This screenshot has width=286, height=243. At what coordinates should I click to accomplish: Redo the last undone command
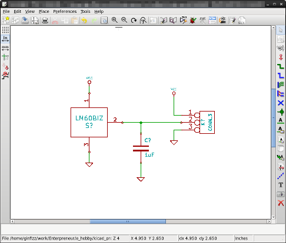point(94,21)
